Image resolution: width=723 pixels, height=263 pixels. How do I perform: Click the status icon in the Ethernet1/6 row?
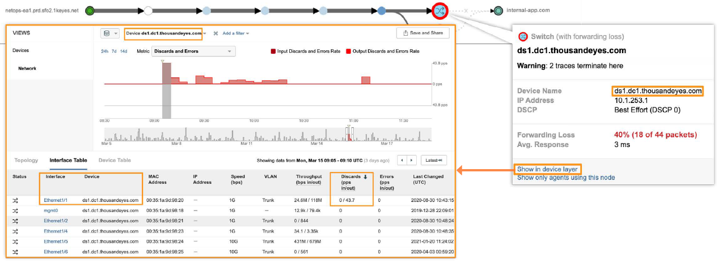[x=16, y=252]
